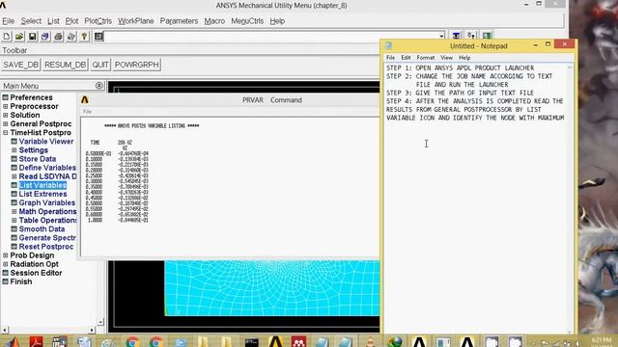This screenshot has width=618, height=347.
Task: Select List Variables in Main Menu
Action: click(42, 185)
